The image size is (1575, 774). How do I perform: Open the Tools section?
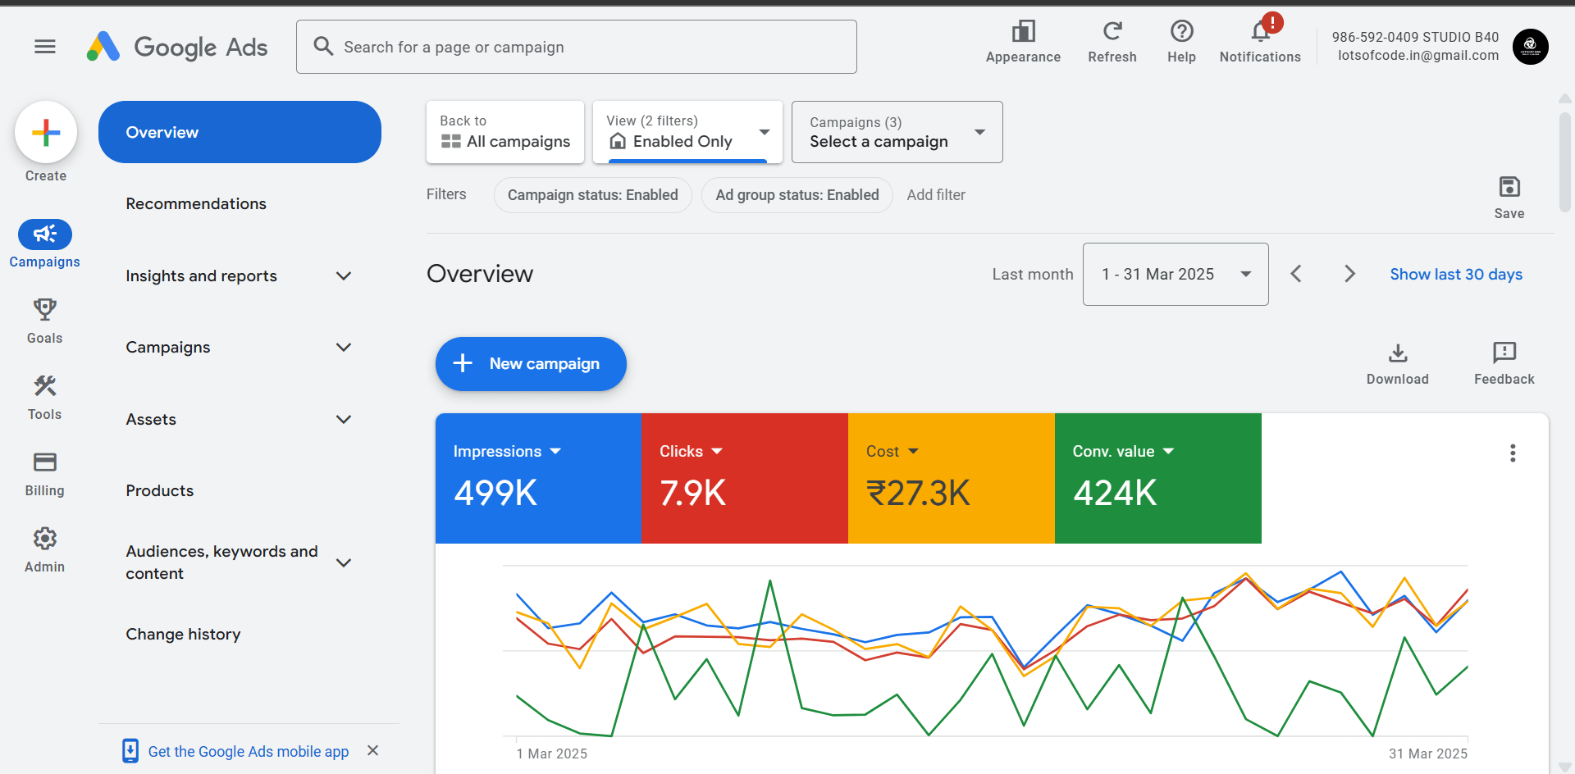coord(45,396)
